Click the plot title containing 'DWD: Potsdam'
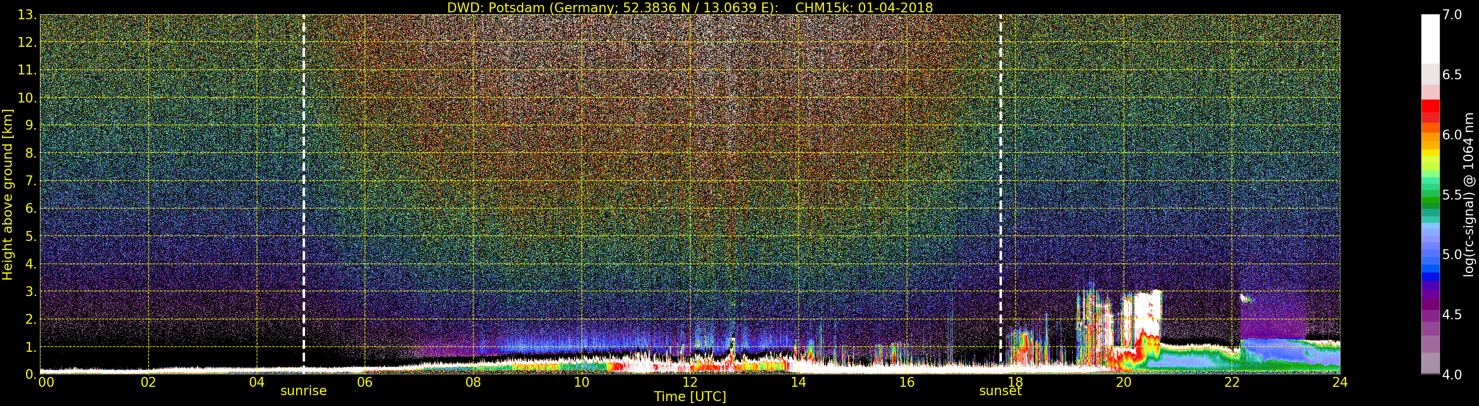 point(689,7)
